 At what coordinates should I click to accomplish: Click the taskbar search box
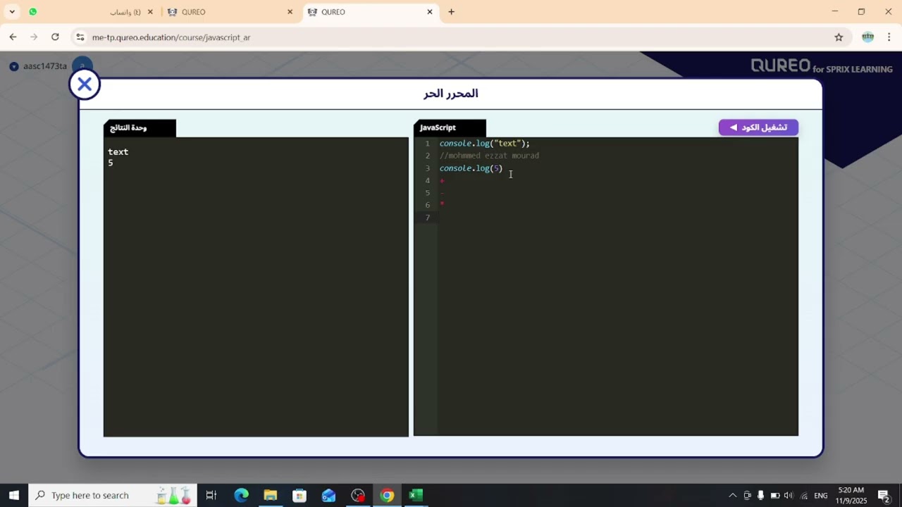click(x=112, y=496)
